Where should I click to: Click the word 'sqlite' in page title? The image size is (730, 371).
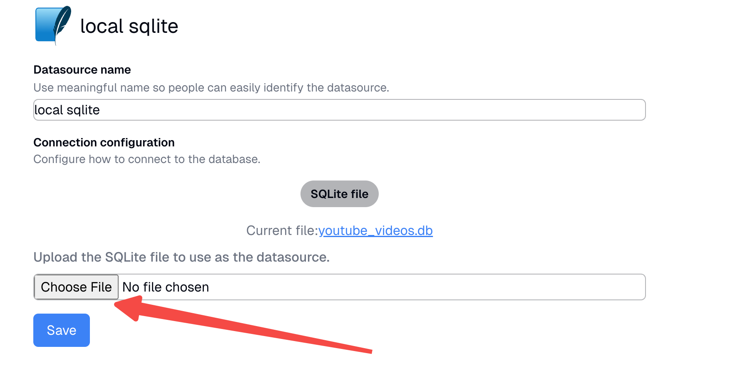tap(154, 27)
